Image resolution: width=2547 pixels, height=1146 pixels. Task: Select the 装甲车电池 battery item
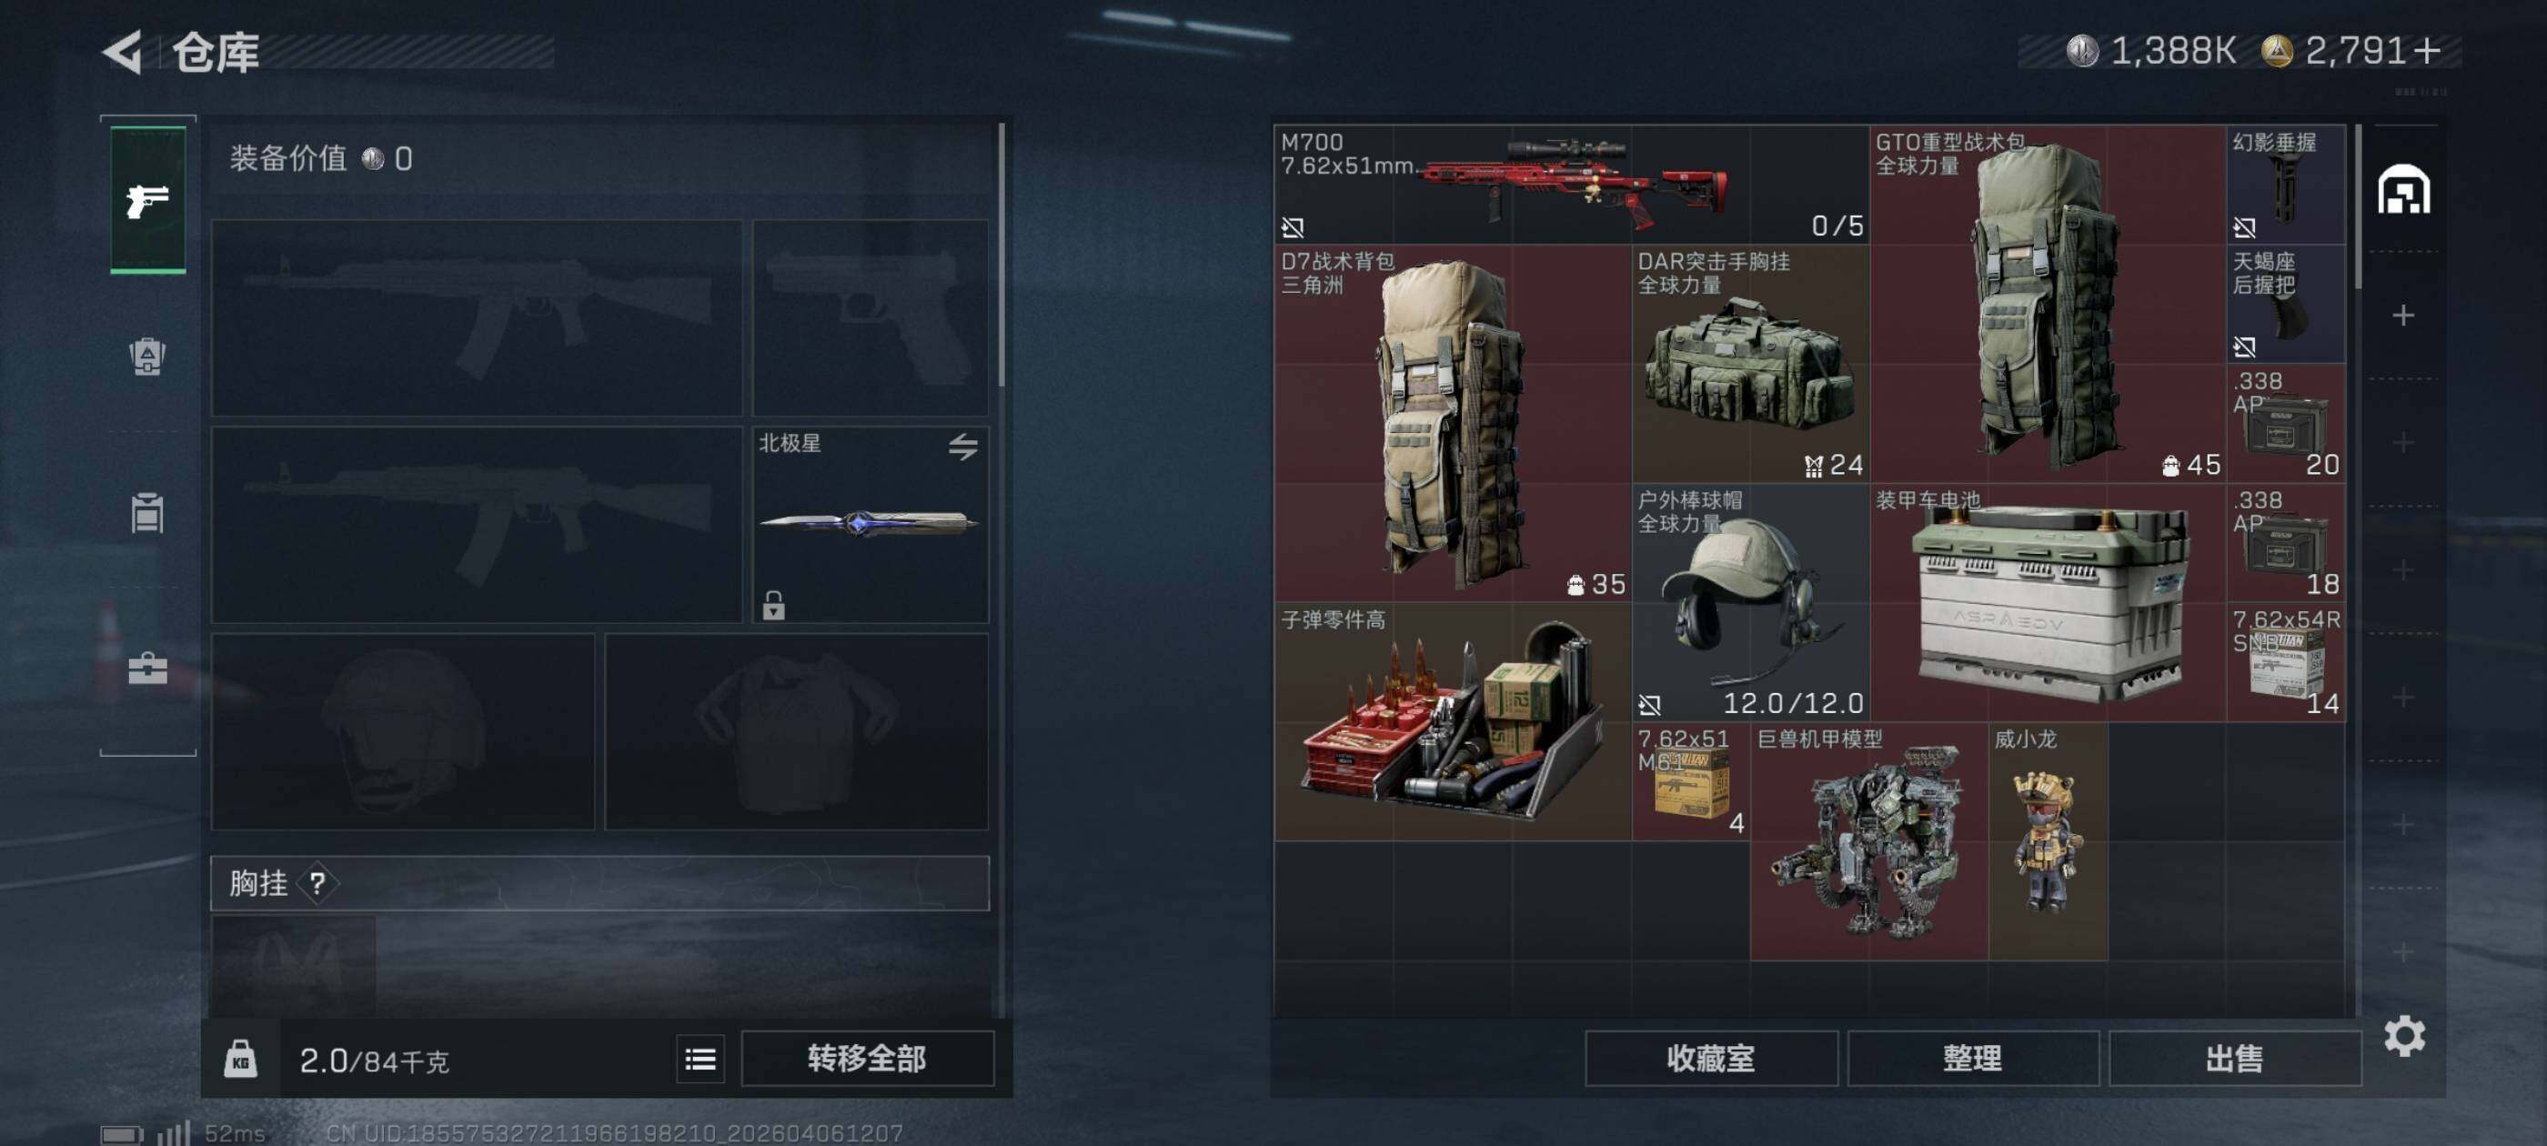2048,602
